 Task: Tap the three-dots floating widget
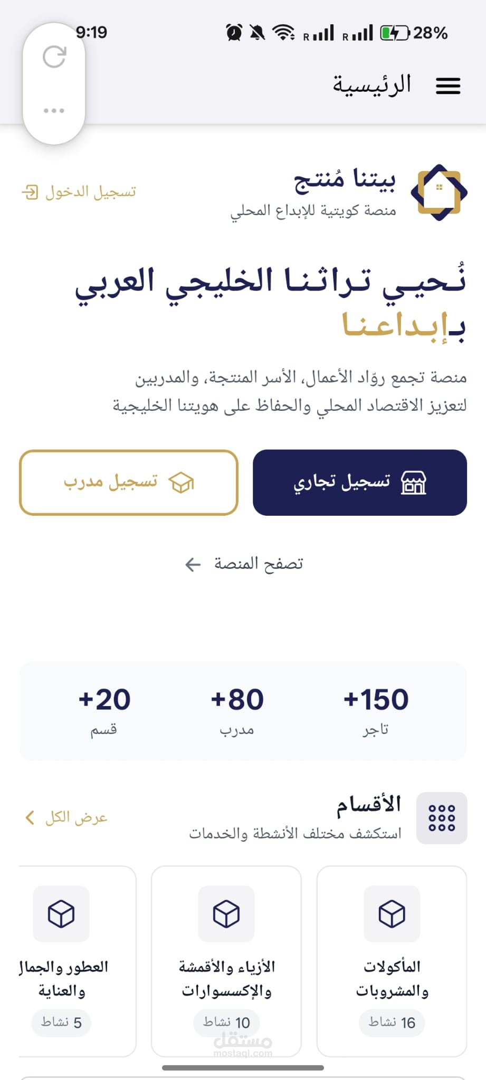[x=54, y=111]
